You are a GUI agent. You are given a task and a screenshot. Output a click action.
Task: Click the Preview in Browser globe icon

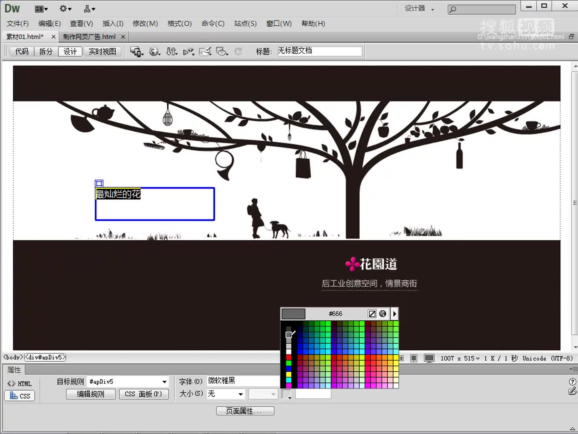155,51
